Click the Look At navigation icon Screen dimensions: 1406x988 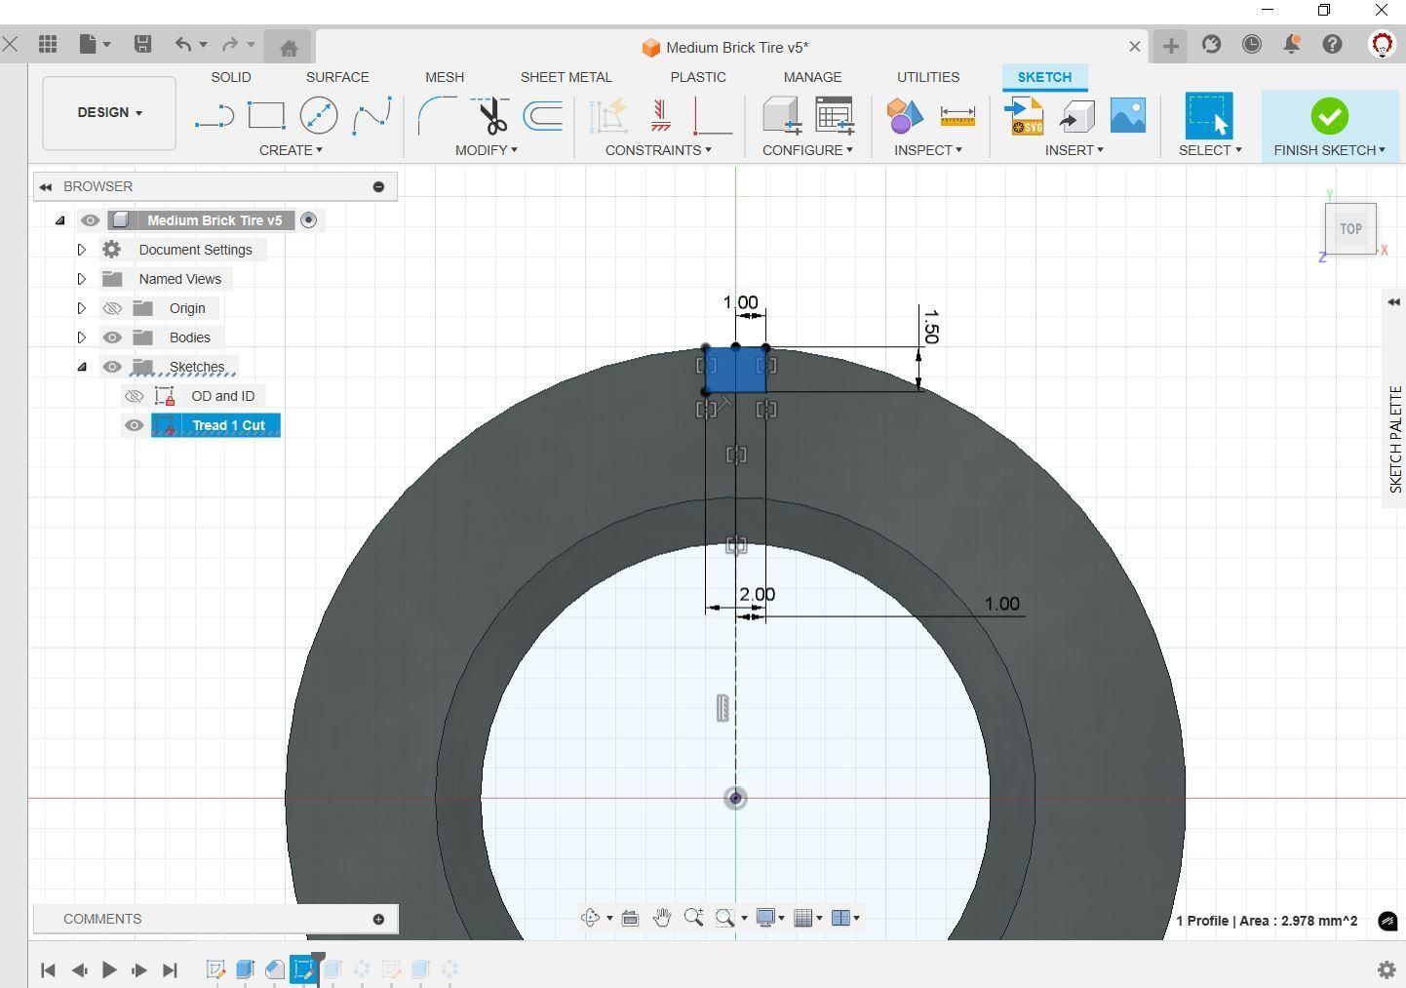(630, 918)
